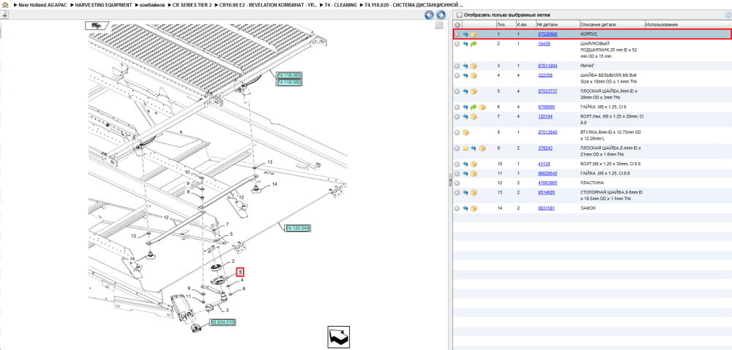Click package box icon in СТОПОРНАЯ ШАЙБА row

coord(474,192)
